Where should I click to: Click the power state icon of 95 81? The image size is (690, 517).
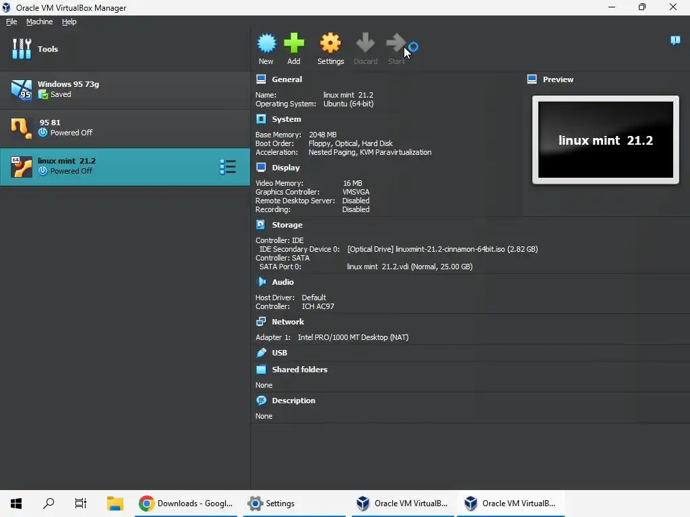42,133
